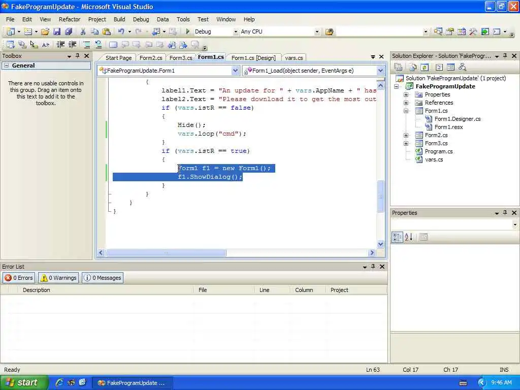Screen dimensions: 520x390
Task: Open the Build menu
Action: pyautogui.click(x=119, y=19)
